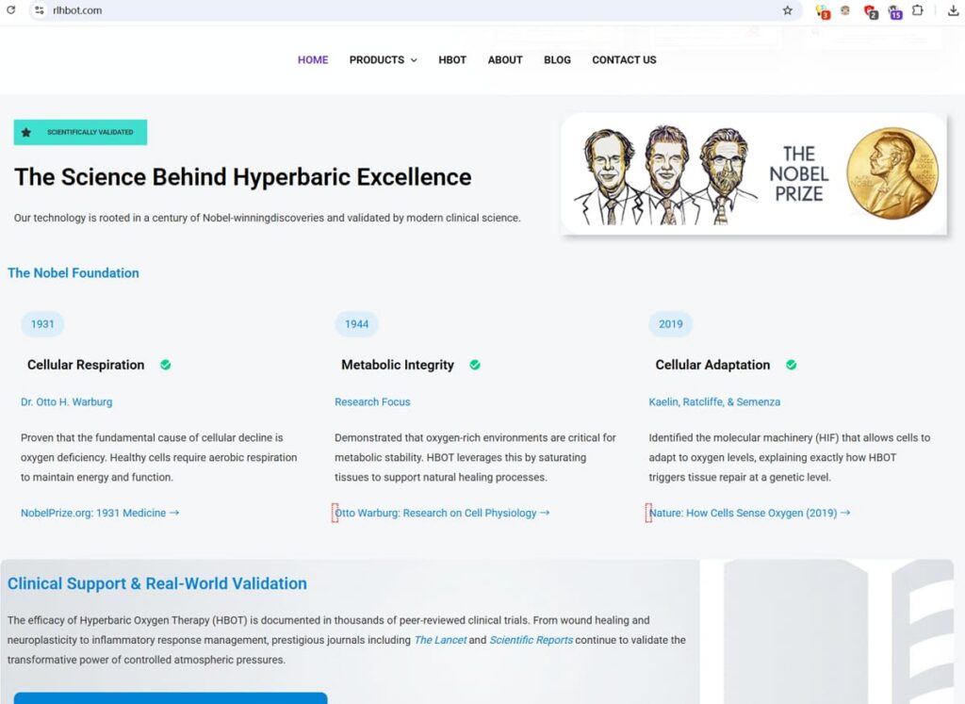Open Otto Warburg: Research on Cell Physiology link

tap(442, 513)
